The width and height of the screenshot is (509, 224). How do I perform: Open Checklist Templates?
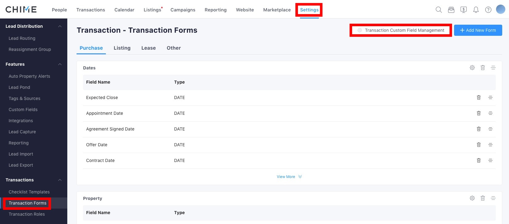pyautogui.click(x=29, y=192)
